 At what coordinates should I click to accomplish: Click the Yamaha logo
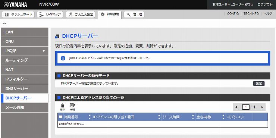pyautogui.click(x=15, y=4)
